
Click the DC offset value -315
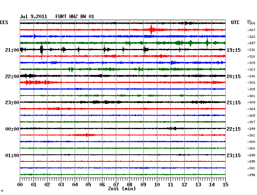(x=251, y=63)
